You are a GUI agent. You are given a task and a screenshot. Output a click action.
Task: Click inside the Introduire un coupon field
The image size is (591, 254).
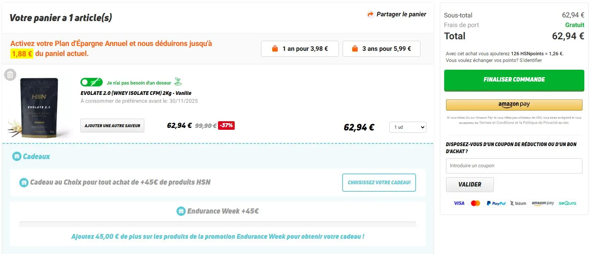click(x=514, y=166)
